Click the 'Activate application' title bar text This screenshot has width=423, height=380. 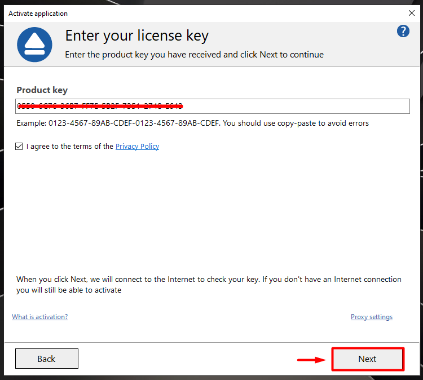pyautogui.click(x=38, y=13)
